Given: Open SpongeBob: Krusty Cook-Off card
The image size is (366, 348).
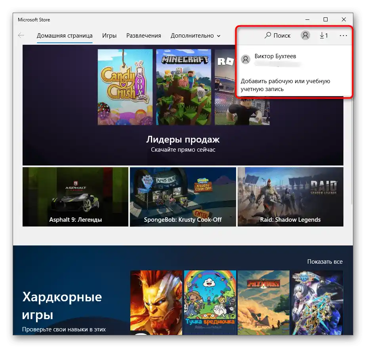Looking at the screenshot, I should tap(183, 197).
